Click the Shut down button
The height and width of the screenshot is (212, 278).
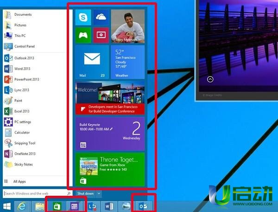coord(85,193)
